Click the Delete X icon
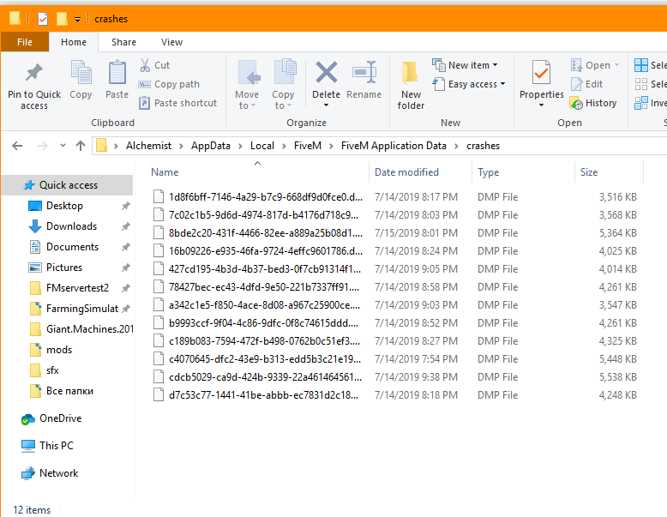667x517 pixels. (x=327, y=72)
